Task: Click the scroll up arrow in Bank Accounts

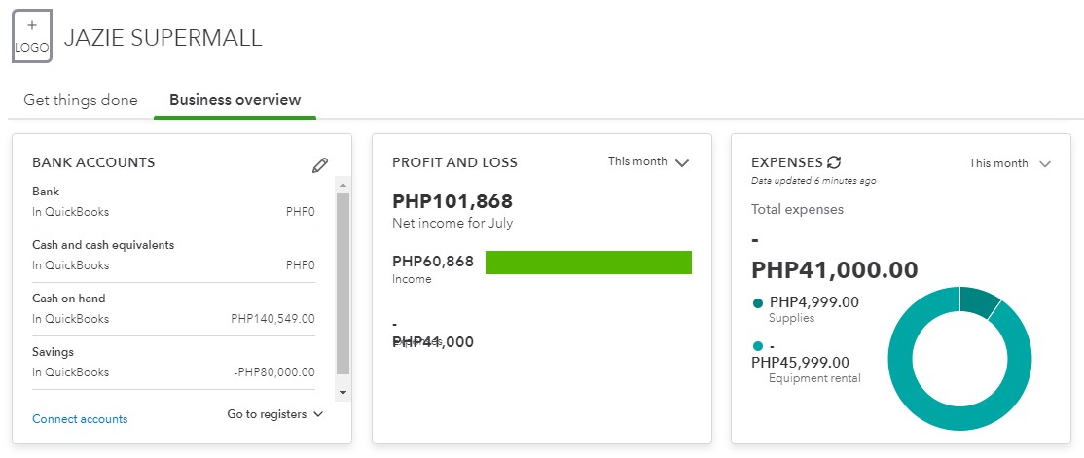Action: point(343,184)
